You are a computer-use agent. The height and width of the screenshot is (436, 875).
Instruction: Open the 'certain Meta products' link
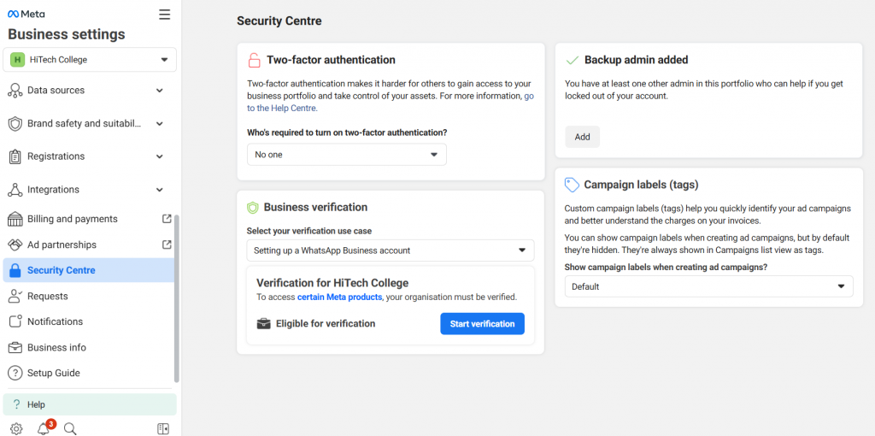point(339,298)
